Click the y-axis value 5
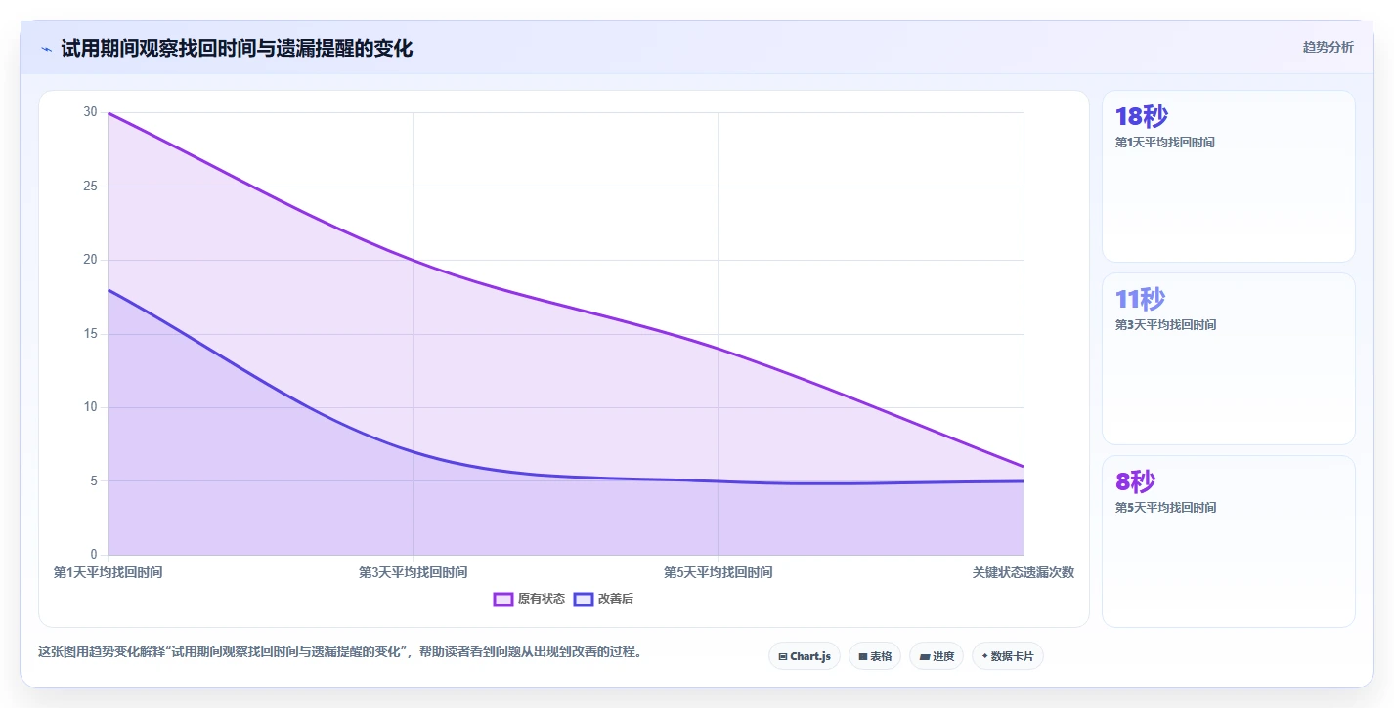Viewport: 1394px width, 708px height. point(94,480)
